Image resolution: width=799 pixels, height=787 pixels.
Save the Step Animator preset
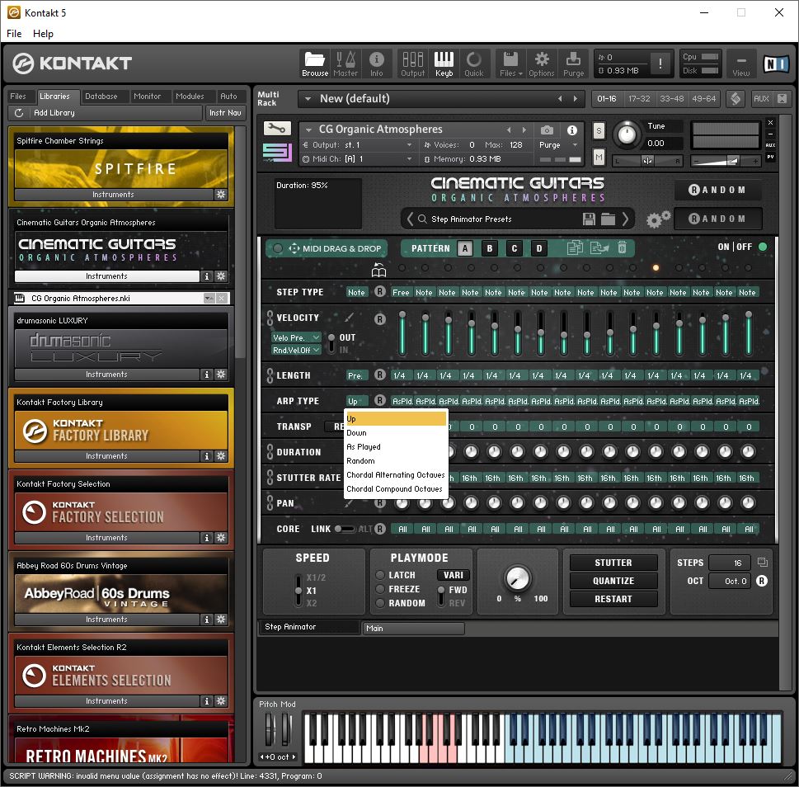pyautogui.click(x=589, y=219)
